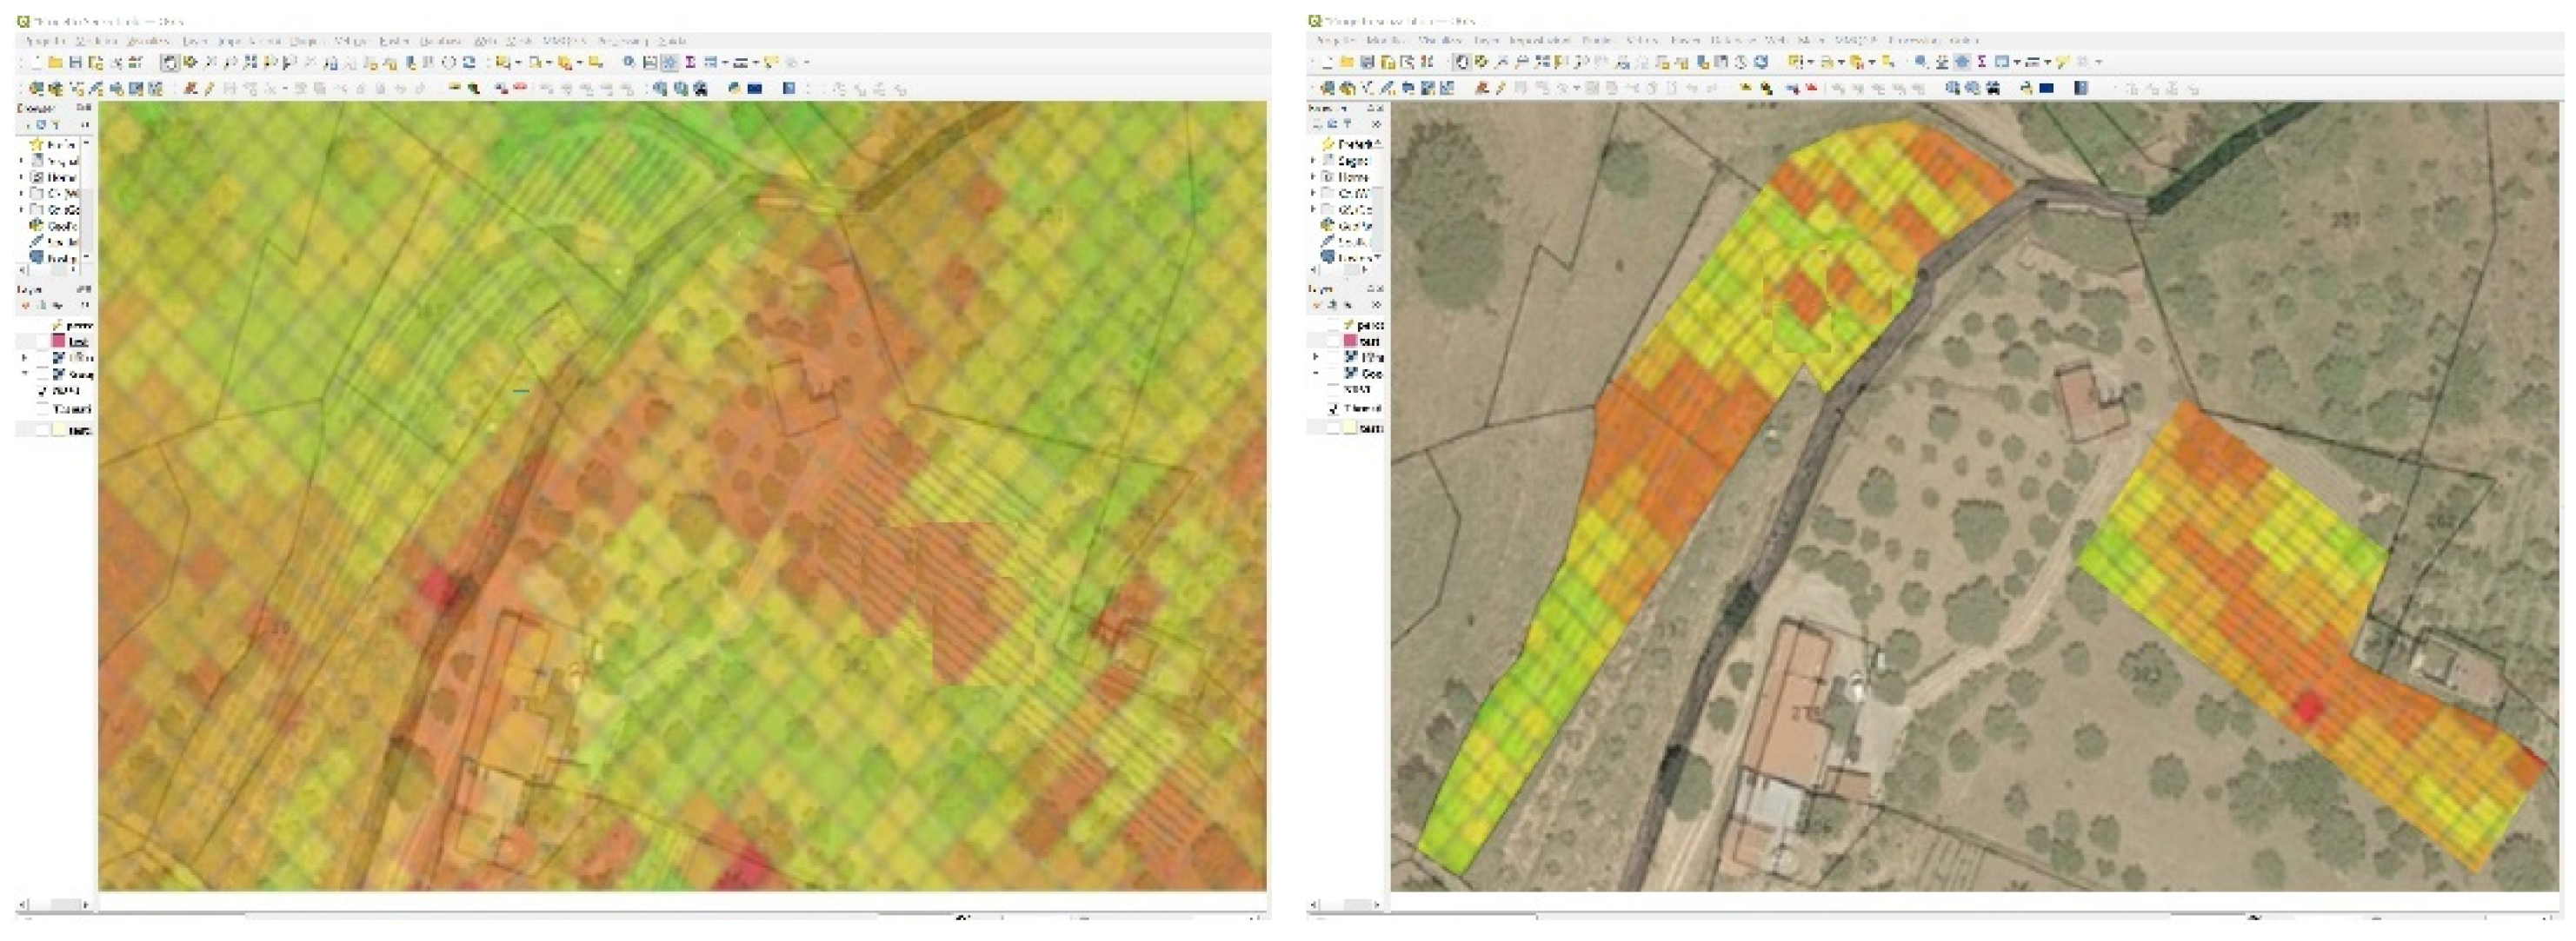2576x941 pixels.
Task: Select the Pan Map hand tool in NDVI-overlay window
Action: [x=170, y=62]
